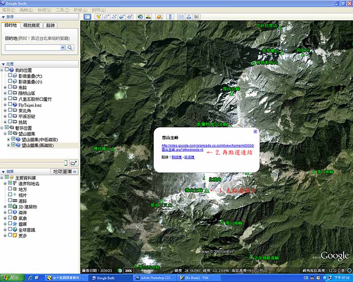The image size is (353, 282).
Task: Toggle the sidebar visibility toolbar button
Action: point(87,17)
